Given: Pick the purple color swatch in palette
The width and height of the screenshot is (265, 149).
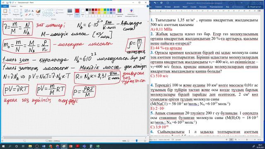Looking at the screenshot, I should [x=114, y=10].
